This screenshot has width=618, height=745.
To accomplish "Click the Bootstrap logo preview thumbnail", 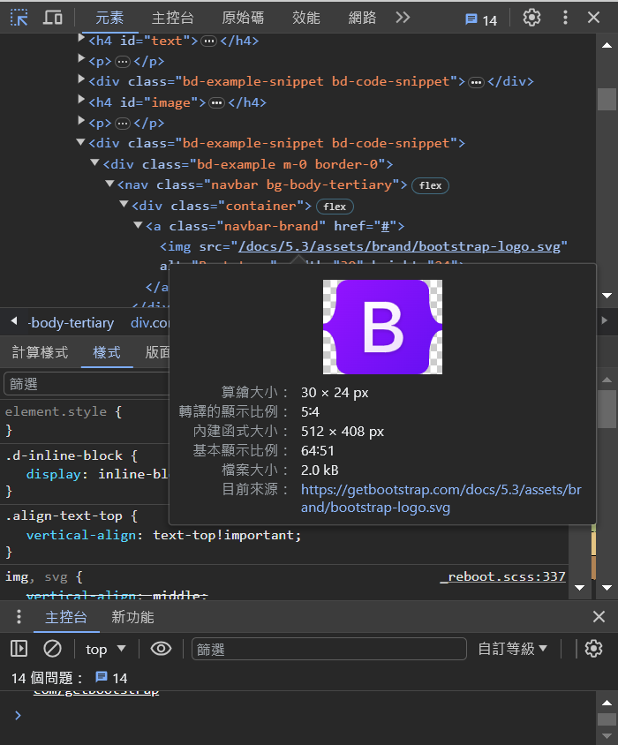I will tap(382, 327).
